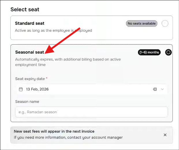Viewport: 179px width, 150px height.
Task: Click the Seat expiry date label
Action: click(30, 79)
